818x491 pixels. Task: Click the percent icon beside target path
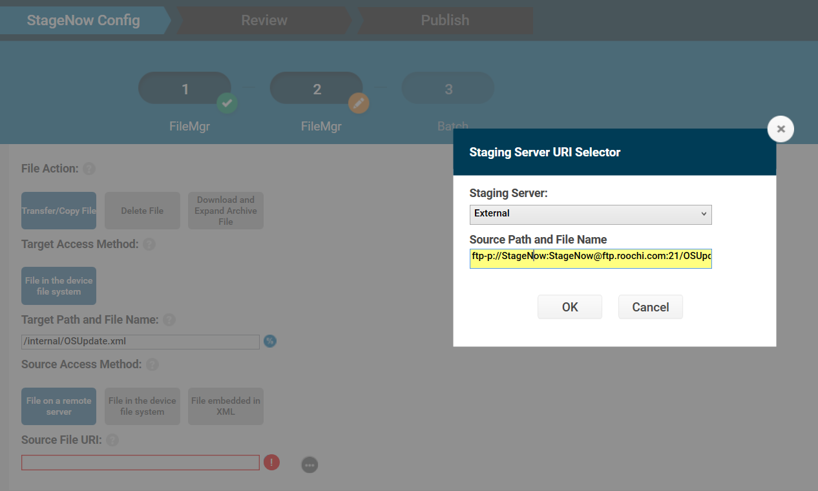tap(270, 341)
